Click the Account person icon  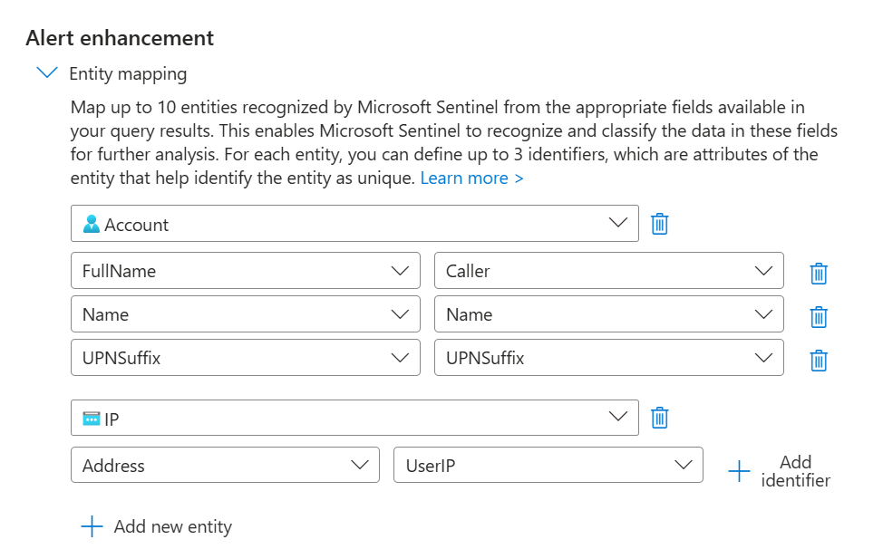pos(92,224)
